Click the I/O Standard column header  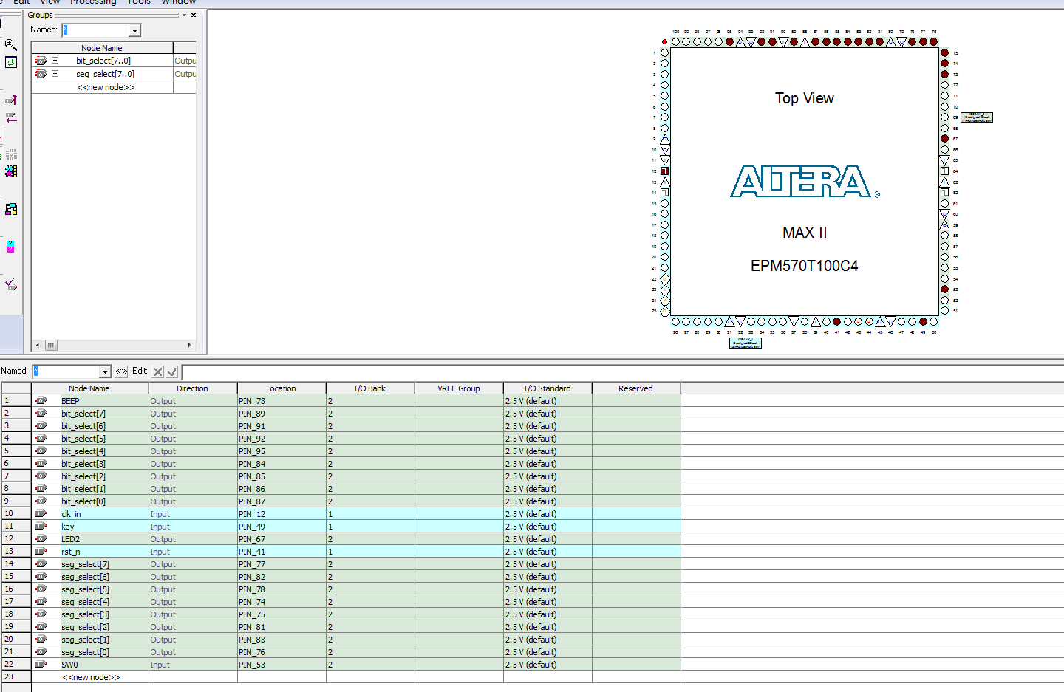coord(547,388)
